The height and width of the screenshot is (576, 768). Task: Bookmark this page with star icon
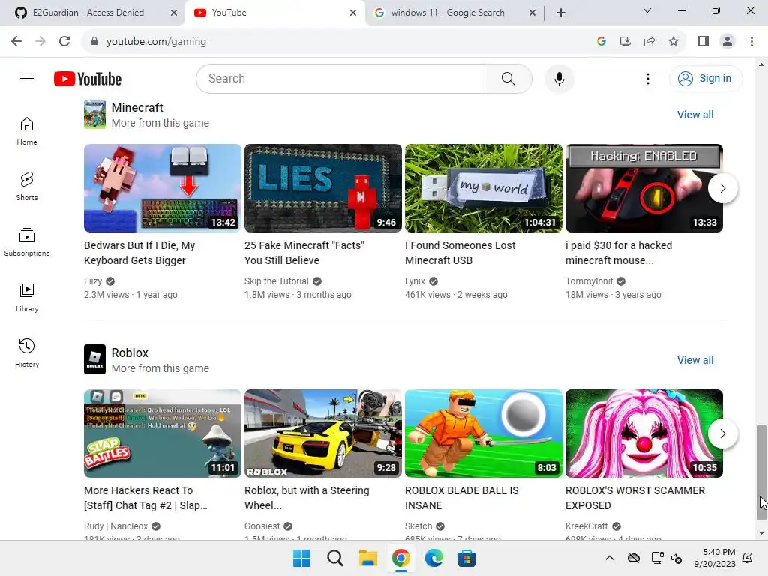(x=673, y=41)
